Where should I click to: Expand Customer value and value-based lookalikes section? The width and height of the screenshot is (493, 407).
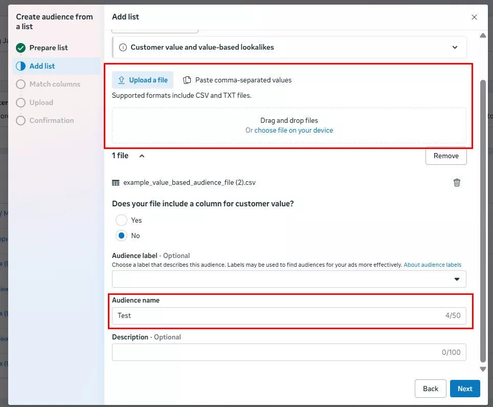pyautogui.click(x=455, y=47)
